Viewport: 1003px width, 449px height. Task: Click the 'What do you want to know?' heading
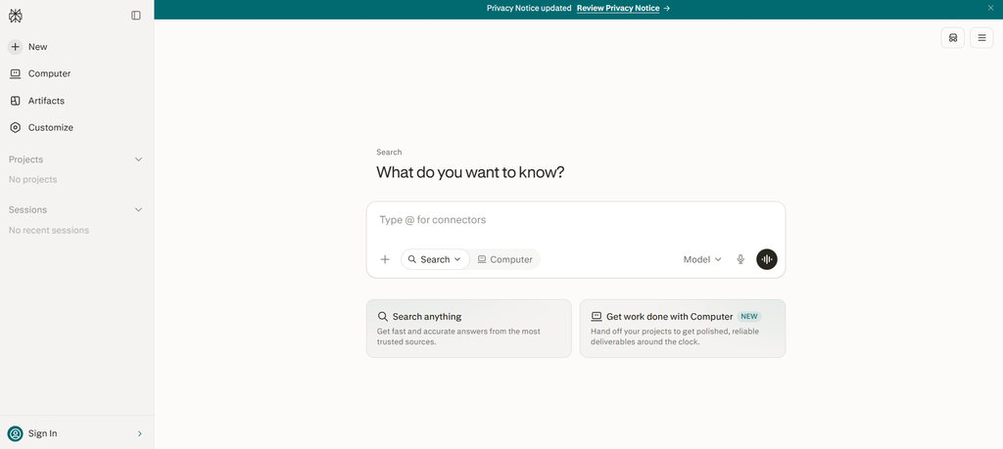(470, 172)
